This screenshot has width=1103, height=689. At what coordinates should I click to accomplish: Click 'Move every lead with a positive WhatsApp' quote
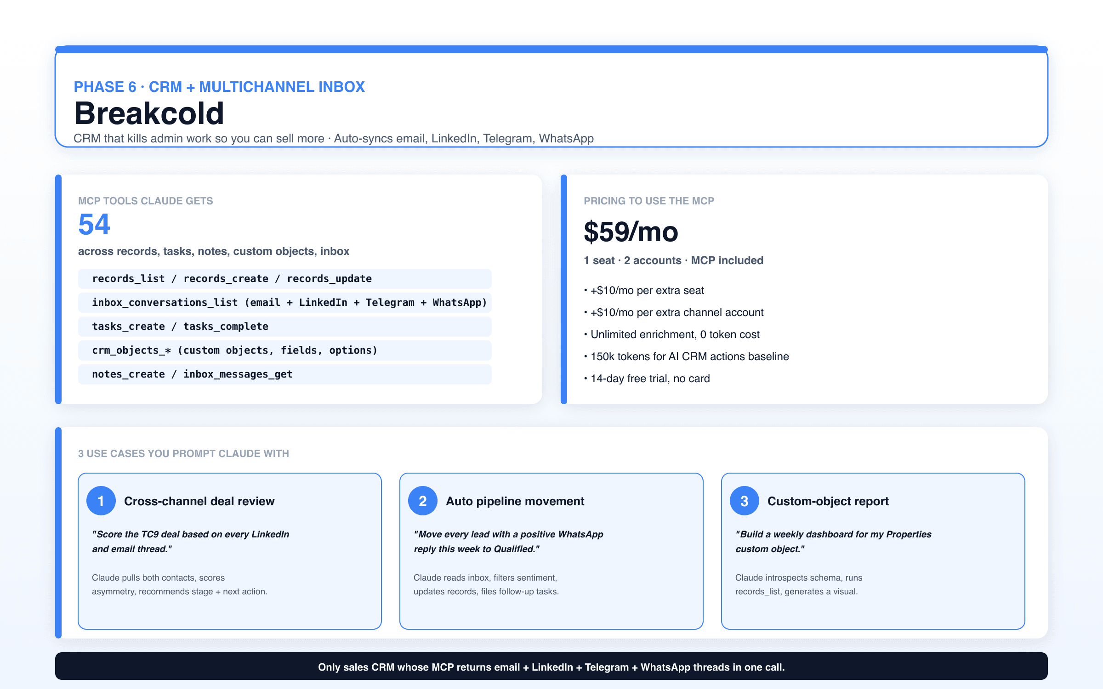tap(508, 542)
